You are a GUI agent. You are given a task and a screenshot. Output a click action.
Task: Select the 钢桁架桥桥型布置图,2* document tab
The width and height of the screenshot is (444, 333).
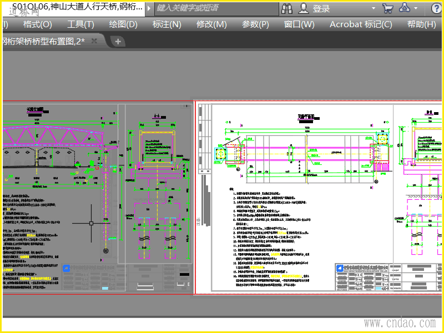pos(43,41)
